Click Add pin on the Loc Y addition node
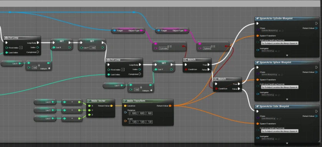 147,90
